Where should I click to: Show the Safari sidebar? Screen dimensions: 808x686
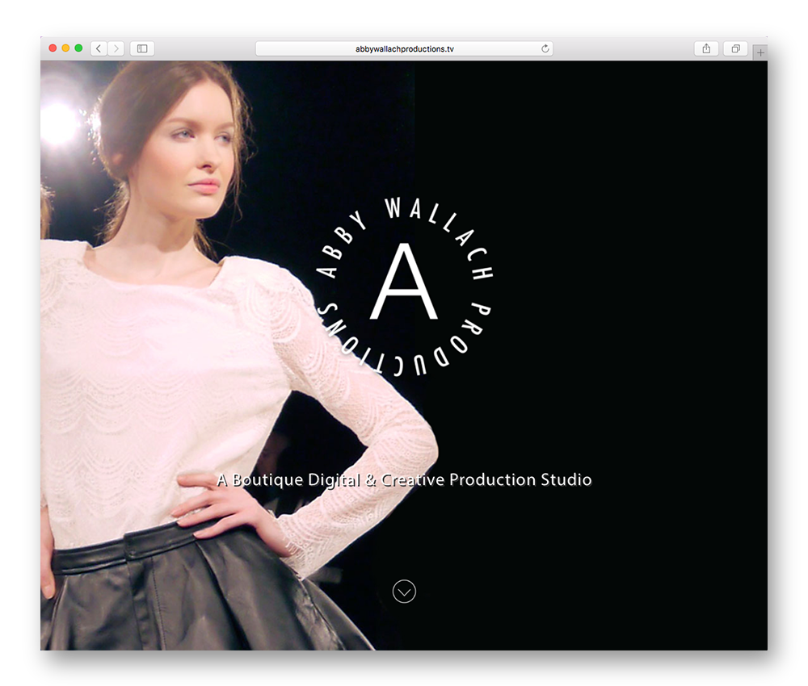coord(142,48)
